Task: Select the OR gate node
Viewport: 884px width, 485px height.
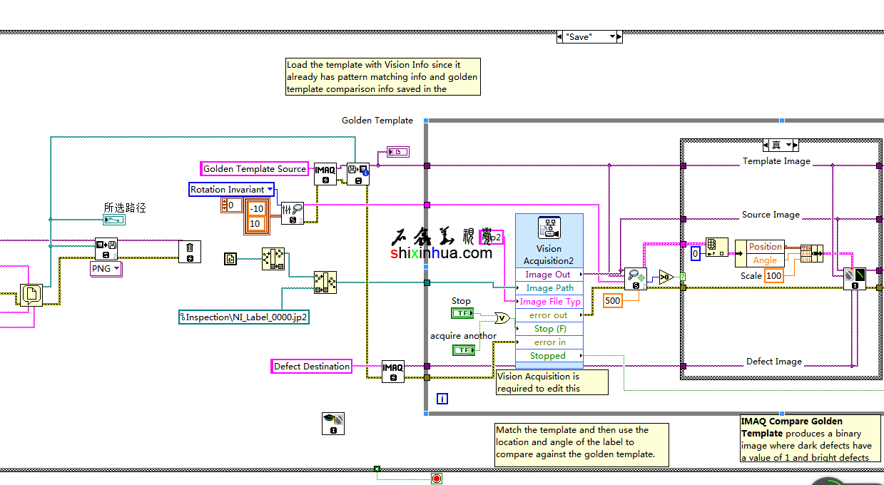Action: click(x=502, y=318)
